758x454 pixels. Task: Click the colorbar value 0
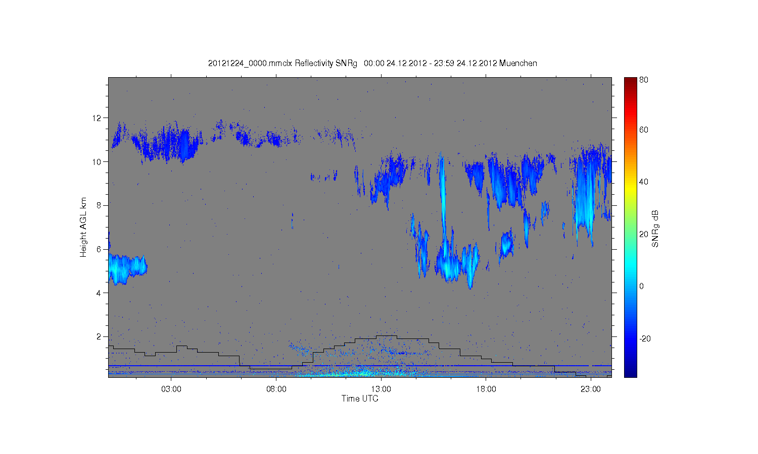[642, 286]
